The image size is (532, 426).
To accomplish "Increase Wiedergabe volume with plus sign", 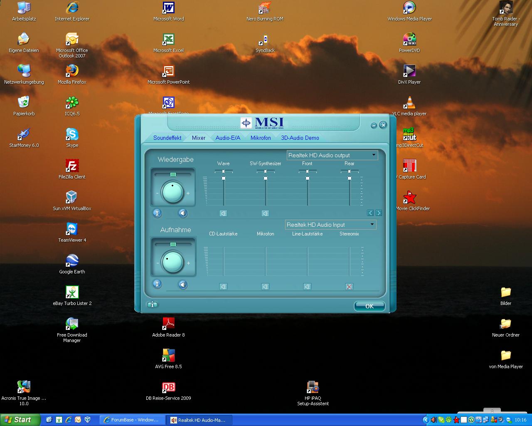I will point(188,193).
